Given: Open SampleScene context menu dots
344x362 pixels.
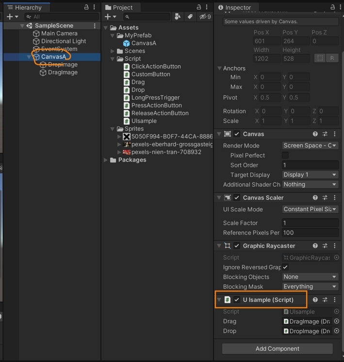Looking at the screenshot, I should (95, 26).
